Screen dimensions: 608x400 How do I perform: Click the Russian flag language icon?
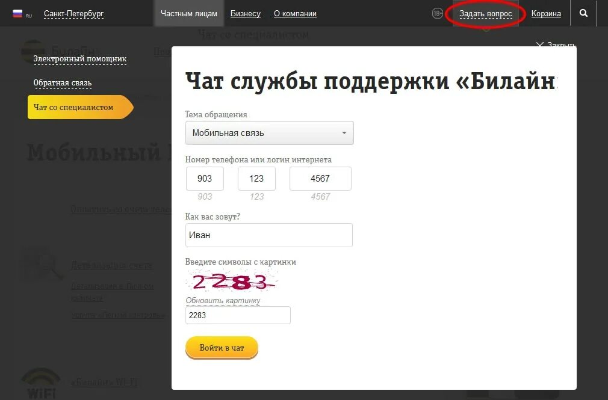(x=17, y=14)
